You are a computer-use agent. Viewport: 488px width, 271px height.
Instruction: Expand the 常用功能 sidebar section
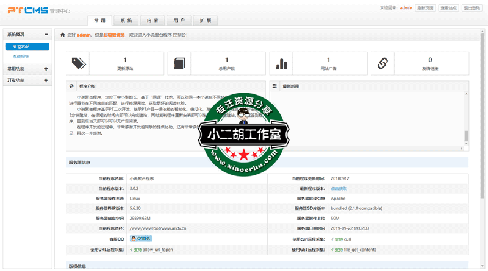(46, 69)
